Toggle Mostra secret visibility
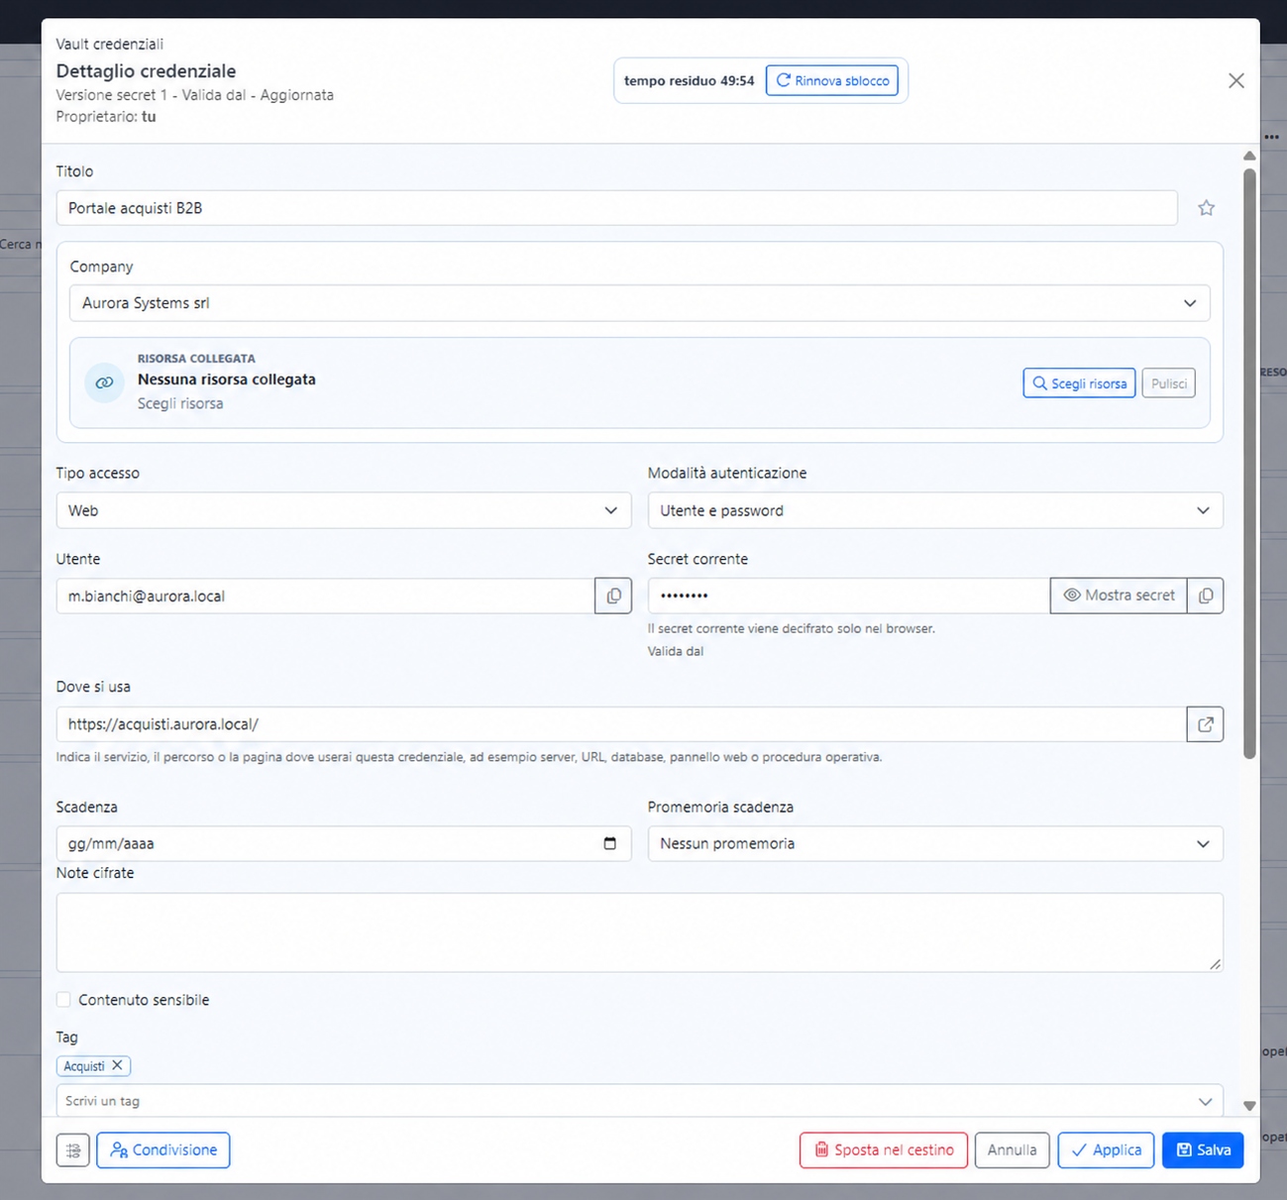 [1119, 596]
